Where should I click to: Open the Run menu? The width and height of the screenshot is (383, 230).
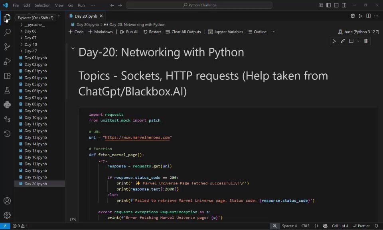tap(81, 5)
